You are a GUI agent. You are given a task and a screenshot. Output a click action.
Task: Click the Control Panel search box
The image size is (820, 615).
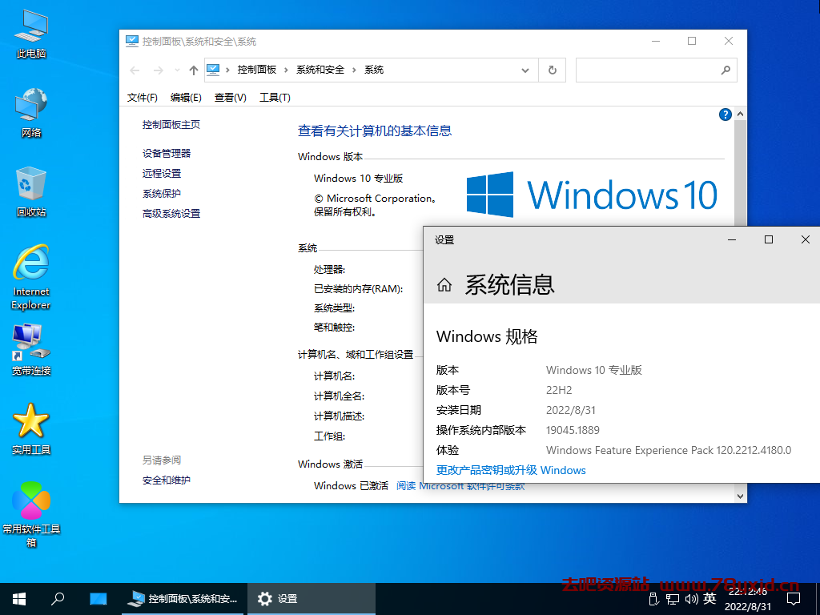coord(657,70)
